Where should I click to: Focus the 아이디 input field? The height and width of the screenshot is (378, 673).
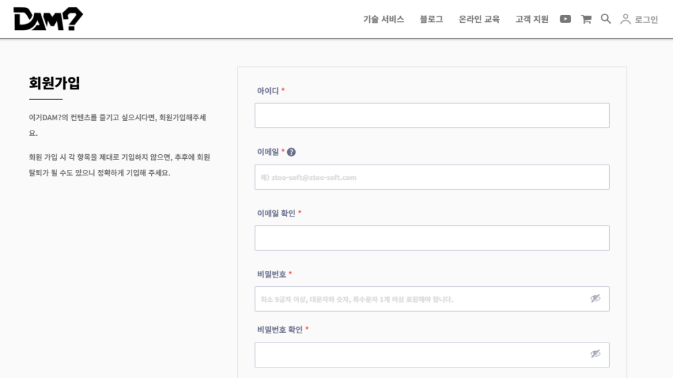pyautogui.click(x=432, y=115)
